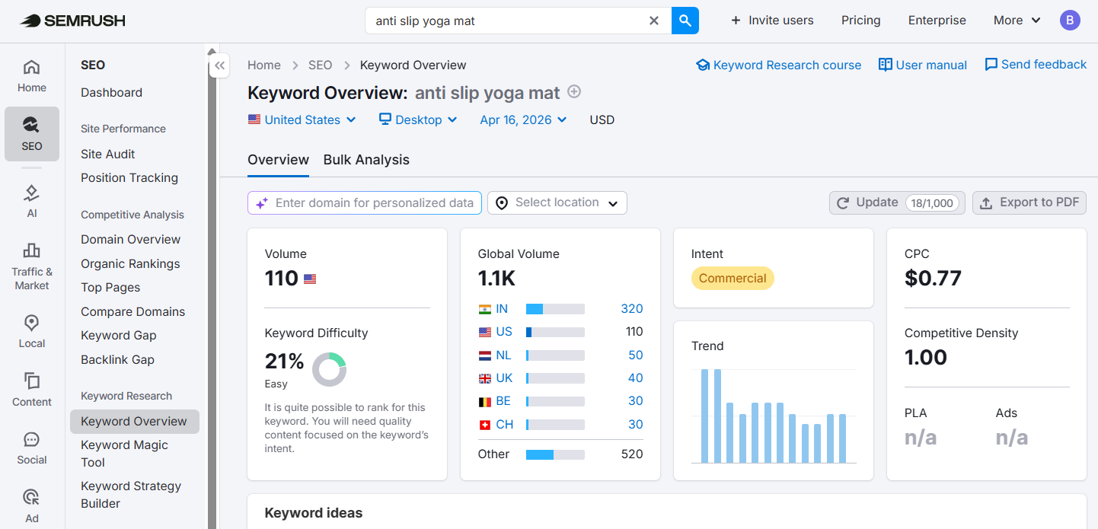Open the Desktop device dropdown
This screenshot has height=529, width=1098.
(417, 120)
